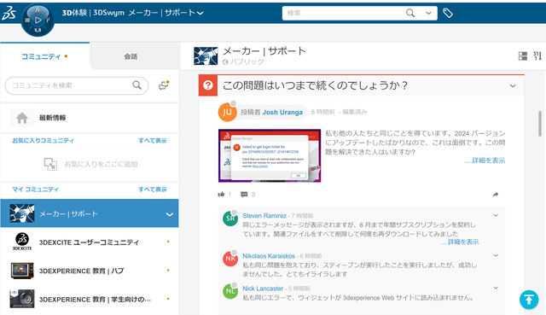The height and width of the screenshot is (315, 546).
Task: Switch to the 会話 tab
Action: 131,56
